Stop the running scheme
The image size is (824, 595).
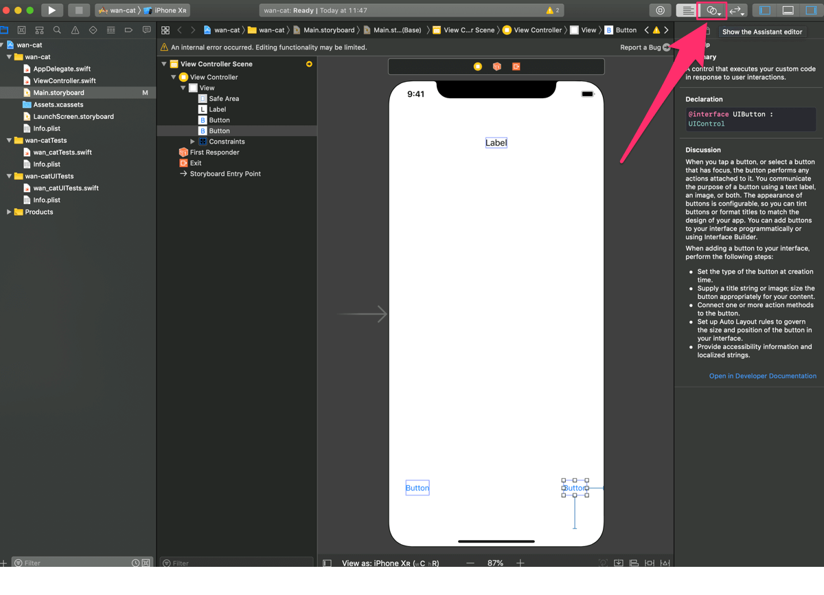coord(79,10)
